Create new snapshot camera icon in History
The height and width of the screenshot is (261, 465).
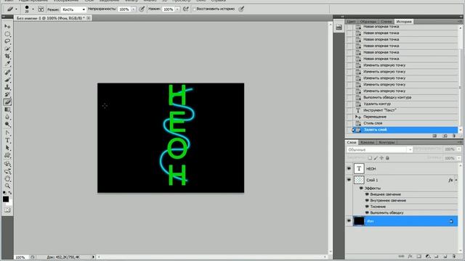[x=445, y=136]
